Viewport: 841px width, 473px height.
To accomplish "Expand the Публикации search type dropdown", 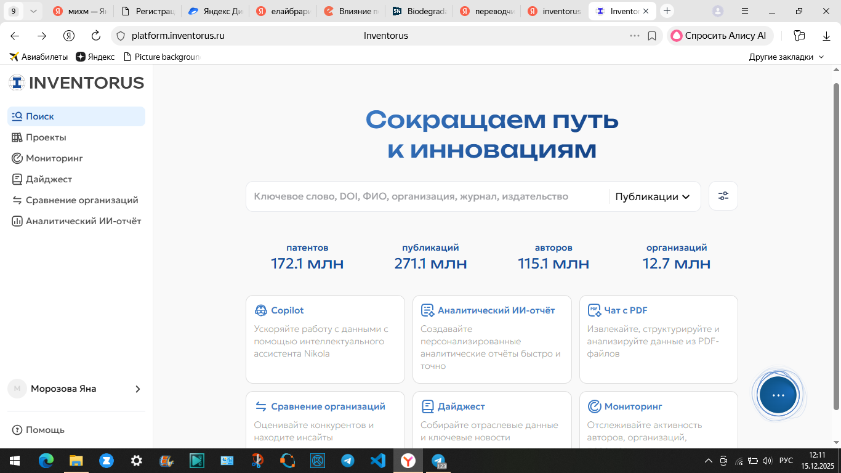I will 652,196.
